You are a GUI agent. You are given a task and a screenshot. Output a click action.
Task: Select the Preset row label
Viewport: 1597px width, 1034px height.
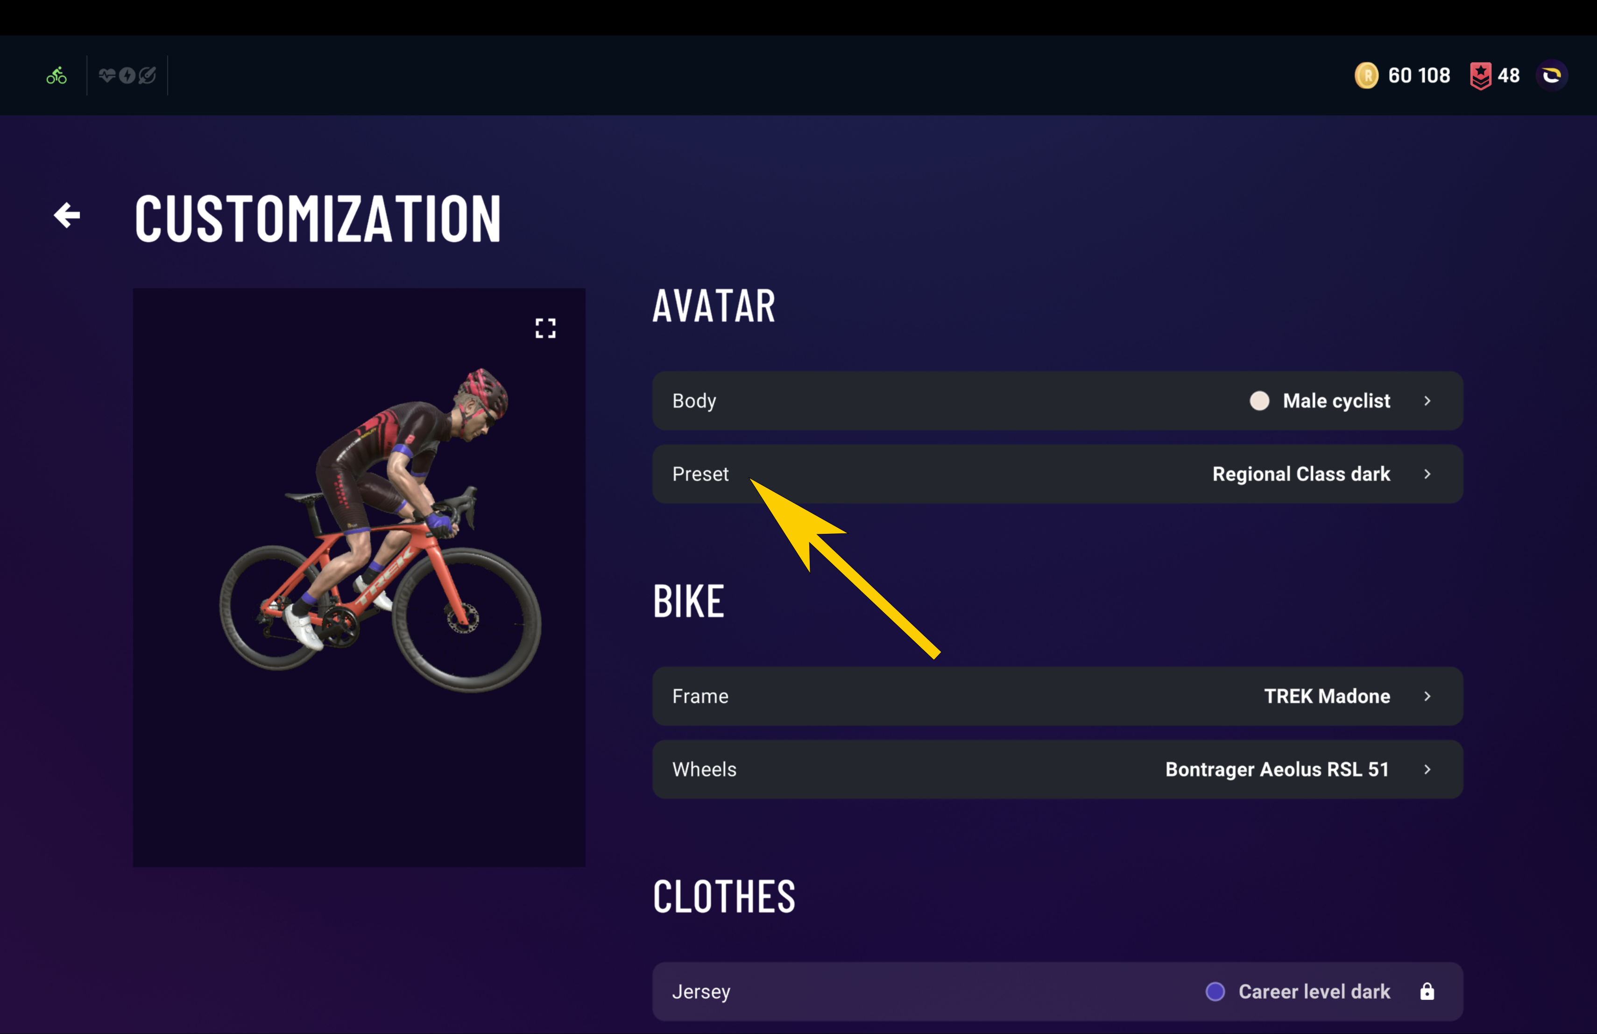(x=700, y=474)
